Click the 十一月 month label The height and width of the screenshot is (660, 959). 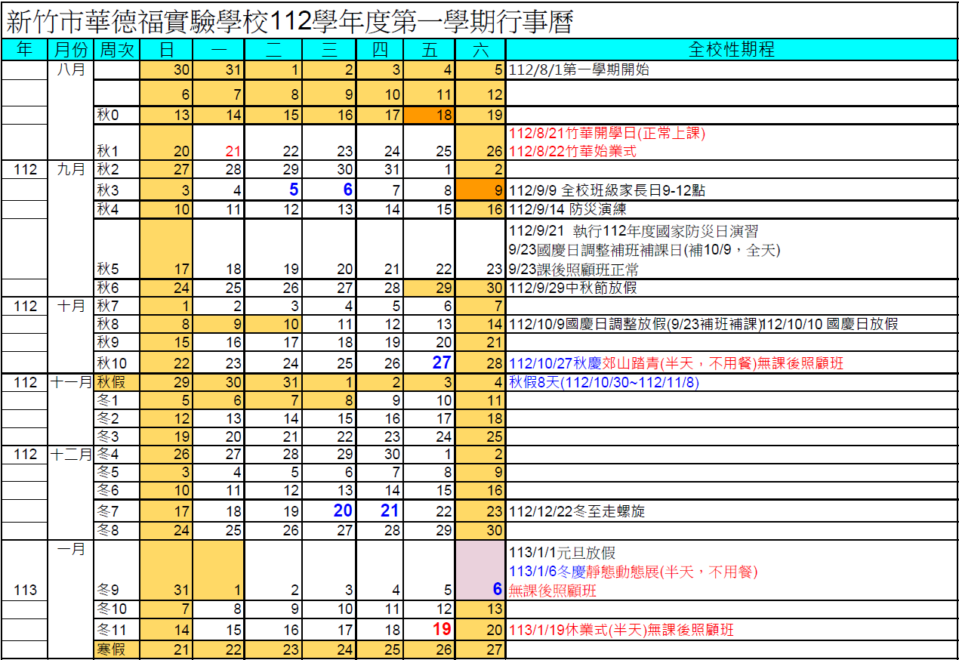click(71, 382)
